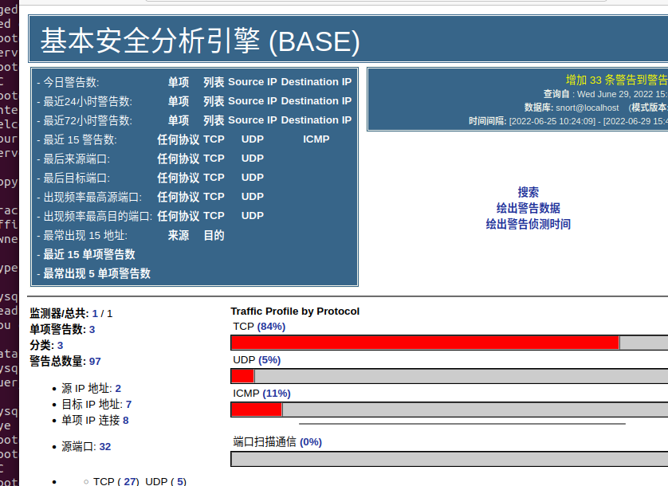Open the 绘出警告数据 graph link

[x=529, y=208]
